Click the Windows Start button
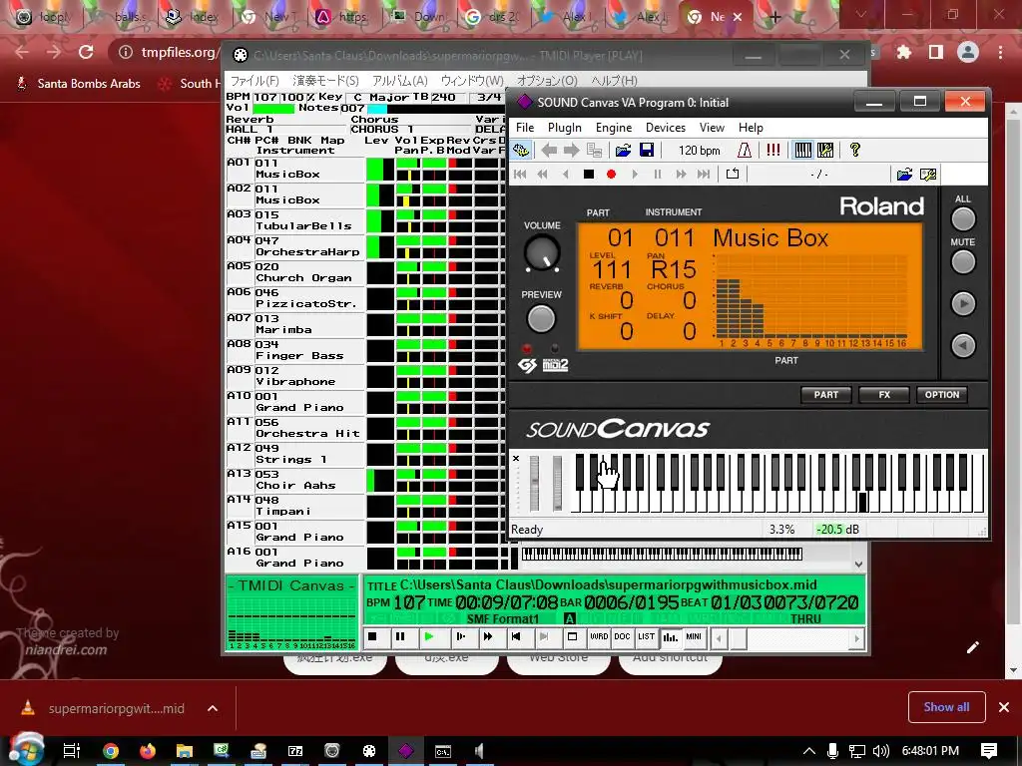1022x766 pixels. (27, 750)
